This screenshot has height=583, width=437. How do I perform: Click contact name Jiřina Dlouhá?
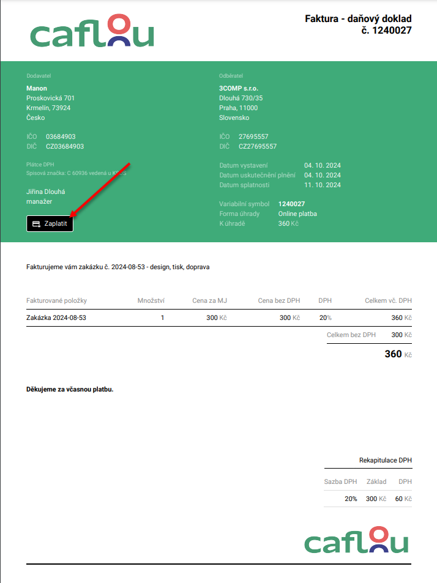point(46,191)
